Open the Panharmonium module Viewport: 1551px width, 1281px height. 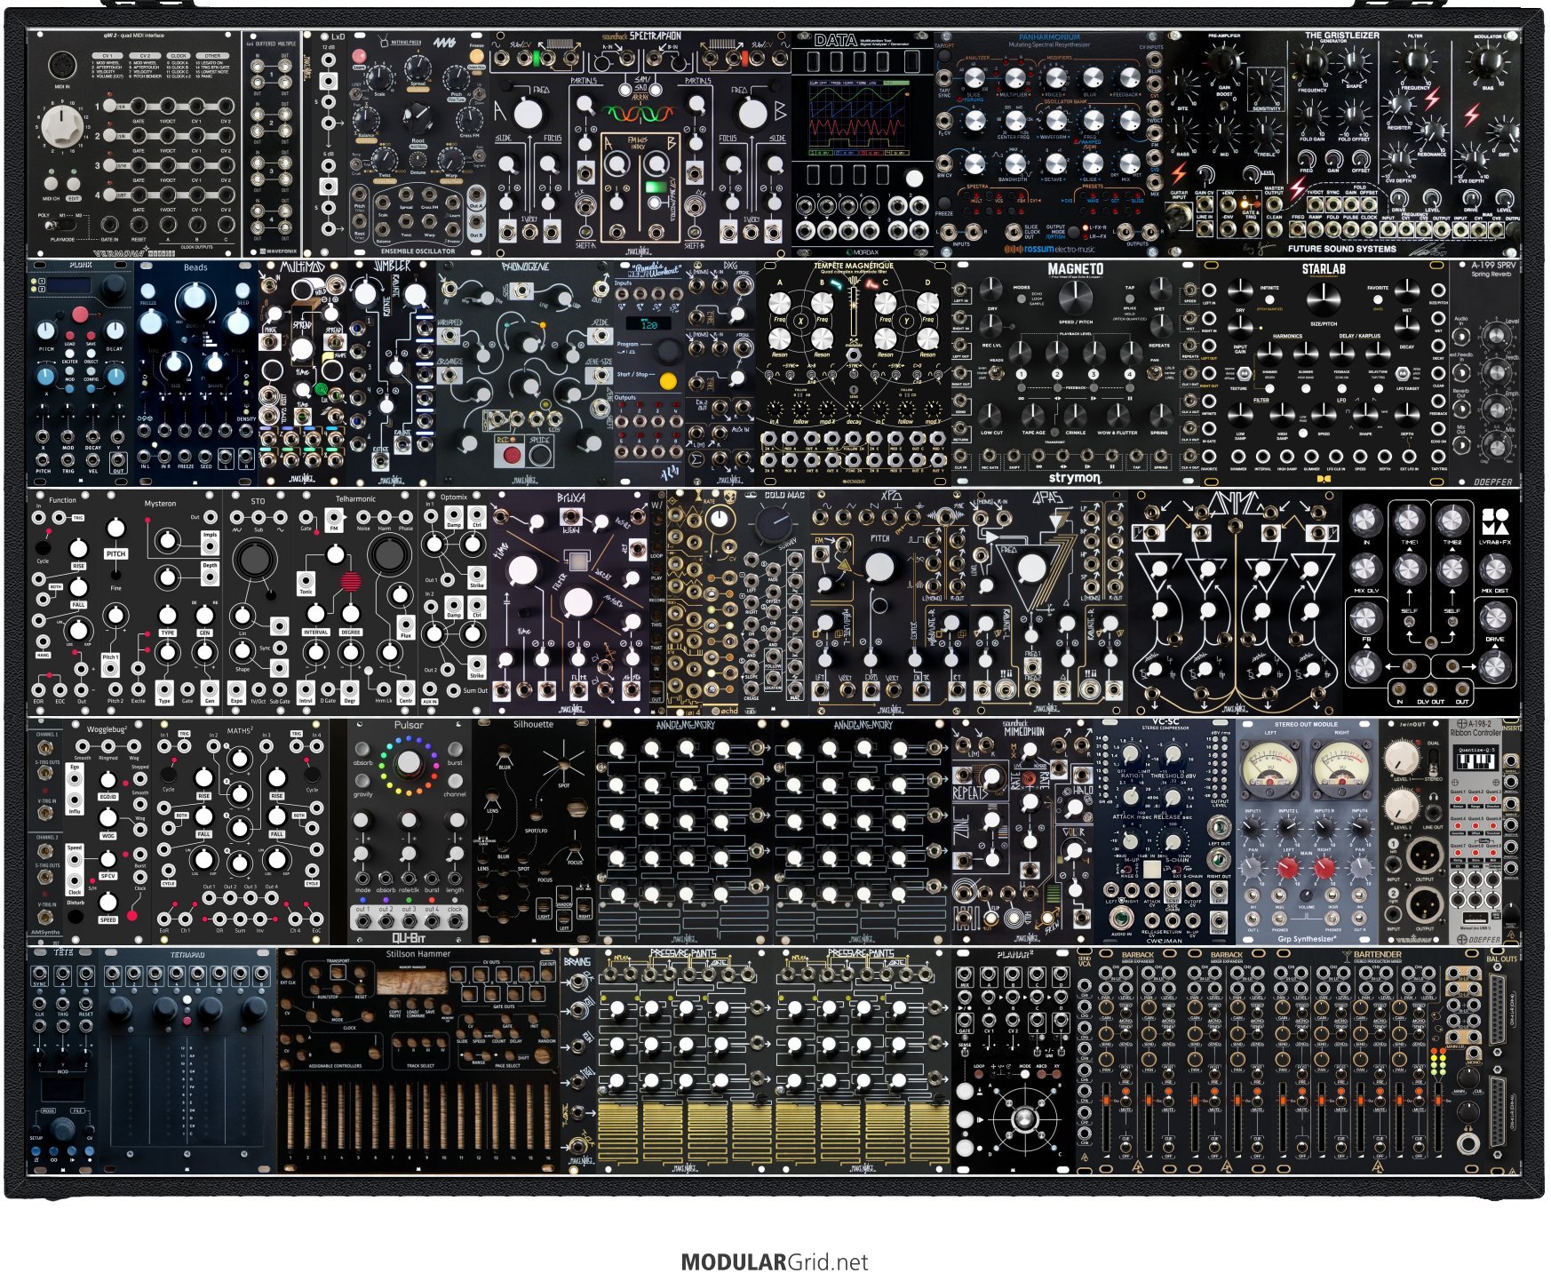[x=1050, y=144]
